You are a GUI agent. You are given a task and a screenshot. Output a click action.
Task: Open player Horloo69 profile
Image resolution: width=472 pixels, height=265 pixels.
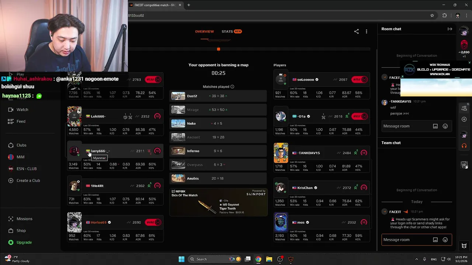pos(98,222)
